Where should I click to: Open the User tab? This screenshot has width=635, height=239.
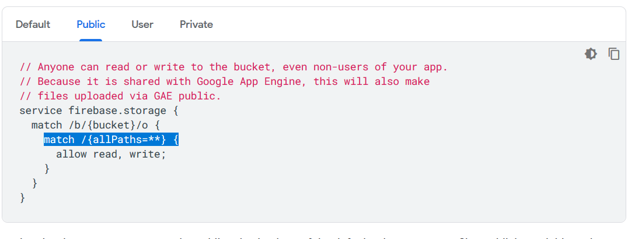tap(142, 24)
